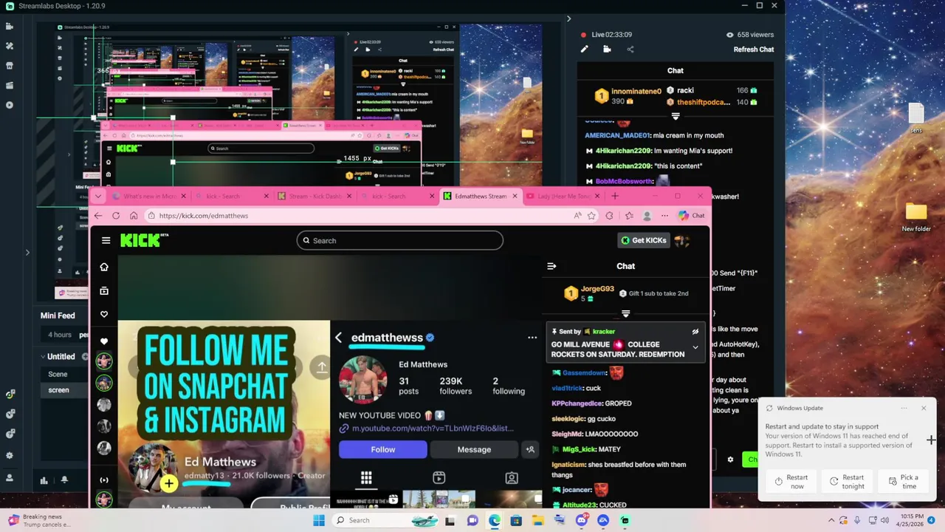The width and height of the screenshot is (945, 532).
Task: Open Streamlabs notifications bell icon
Action: [x=64, y=480]
